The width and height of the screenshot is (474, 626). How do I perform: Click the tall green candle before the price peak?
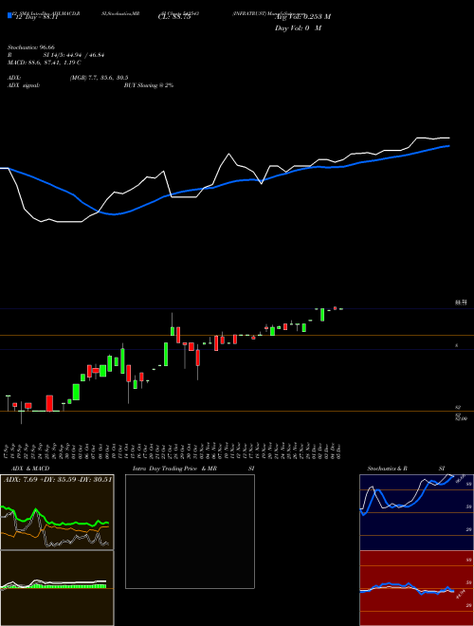(x=166, y=354)
